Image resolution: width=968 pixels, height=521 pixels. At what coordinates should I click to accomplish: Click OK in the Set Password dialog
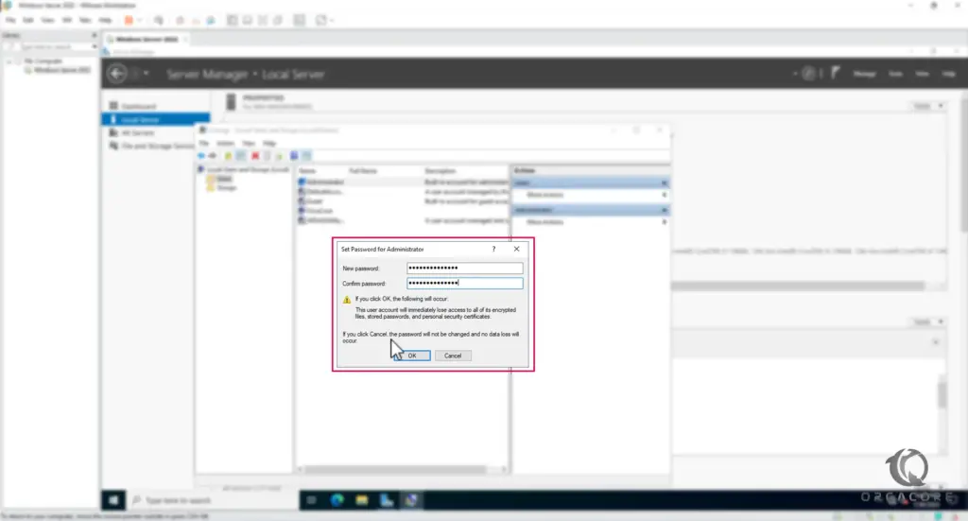tap(412, 356)
